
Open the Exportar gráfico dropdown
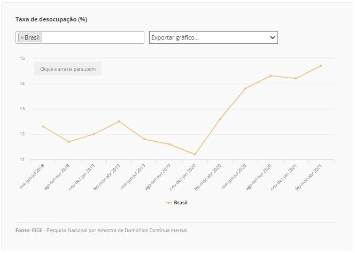(213, 37)
